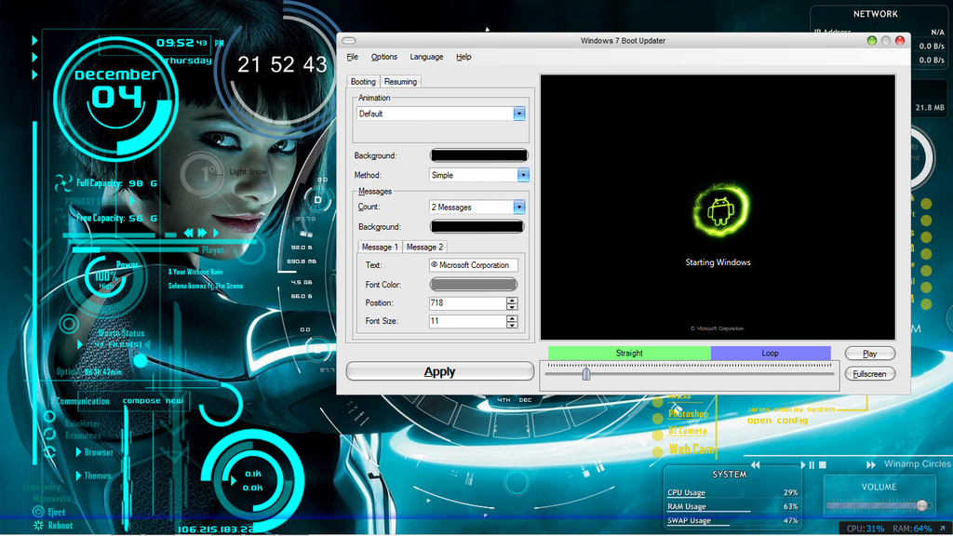The height and width of the screenshot is (536, 953).
Task: Increase Font Size with the up stepper
Action: click(512, 318)
